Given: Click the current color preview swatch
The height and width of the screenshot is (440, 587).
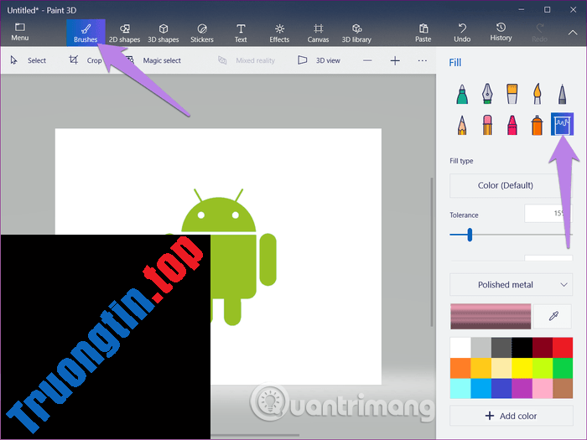Looking at the screenshot, I should [491, 317].
